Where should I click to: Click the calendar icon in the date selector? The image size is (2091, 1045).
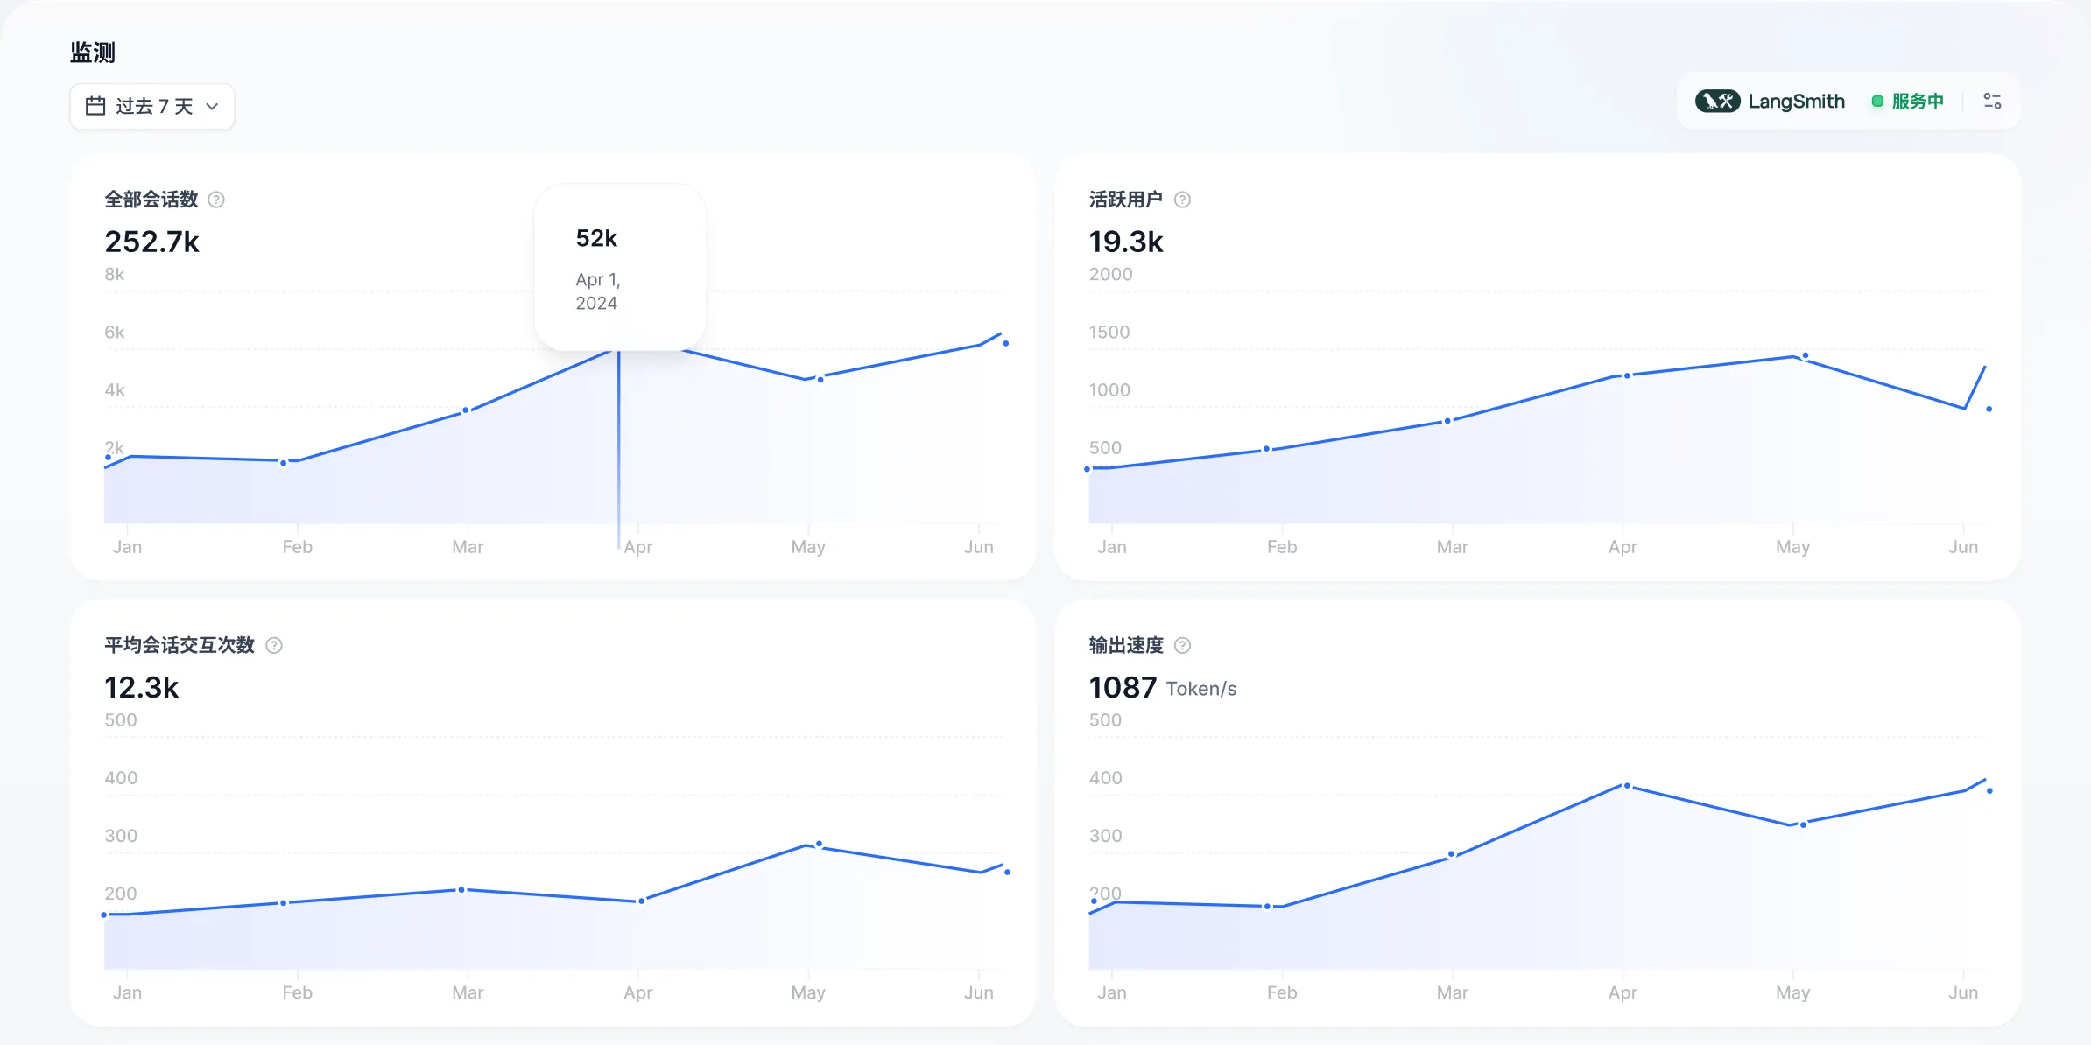point(95,106)
